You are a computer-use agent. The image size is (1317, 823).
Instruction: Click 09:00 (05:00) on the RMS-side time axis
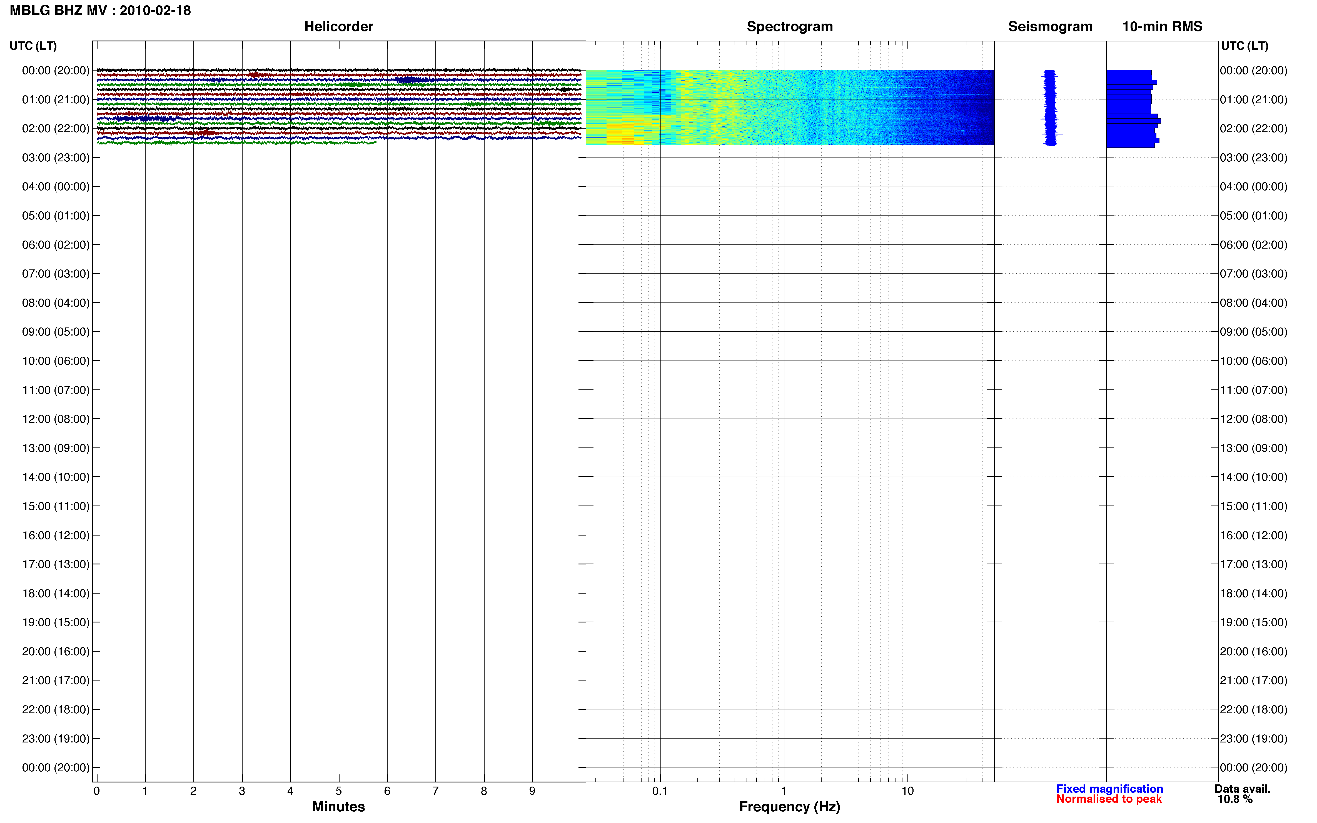click(x=1253, y=331)
